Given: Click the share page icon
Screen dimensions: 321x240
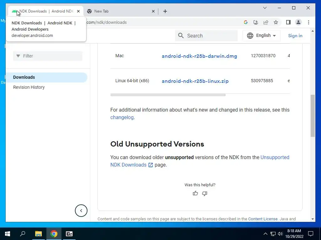Looking at the screenshot, I should pyautogui.click(x=266, y=22).
